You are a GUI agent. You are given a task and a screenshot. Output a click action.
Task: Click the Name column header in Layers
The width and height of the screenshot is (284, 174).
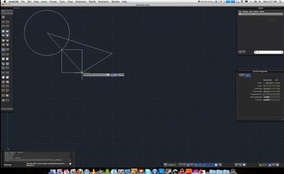click(256, 11)
